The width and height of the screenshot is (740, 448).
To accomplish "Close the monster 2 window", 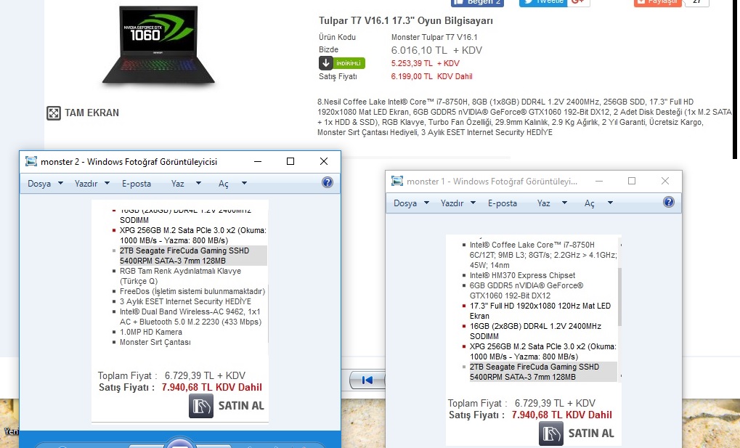I will click(x=324, y=161).
